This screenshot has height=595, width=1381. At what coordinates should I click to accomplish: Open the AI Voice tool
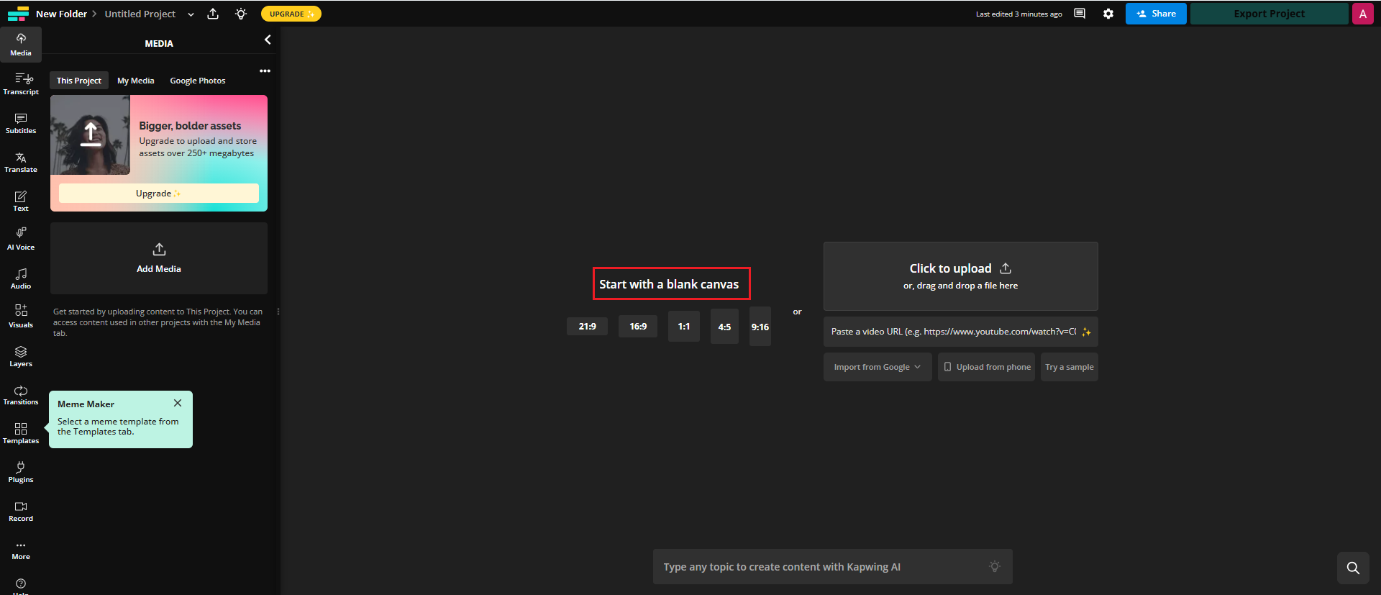[21, 240]
